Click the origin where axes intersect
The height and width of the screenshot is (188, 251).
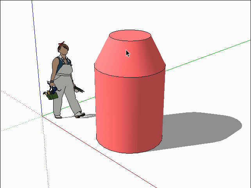point(42,116)
